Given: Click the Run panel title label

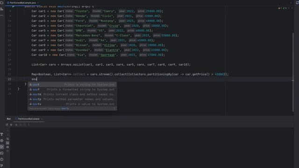Looking at the screenshot, I should tap(9, 119).
